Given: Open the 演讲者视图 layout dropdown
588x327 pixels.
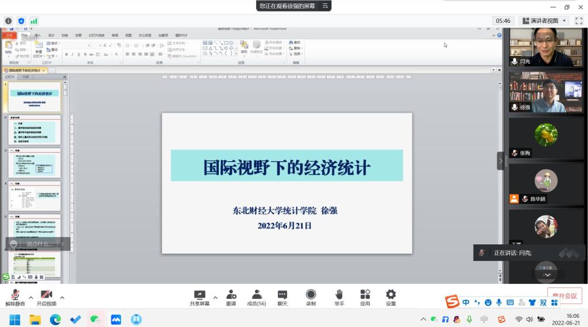Looking at the screenshot, I should [x=543, y=21].
